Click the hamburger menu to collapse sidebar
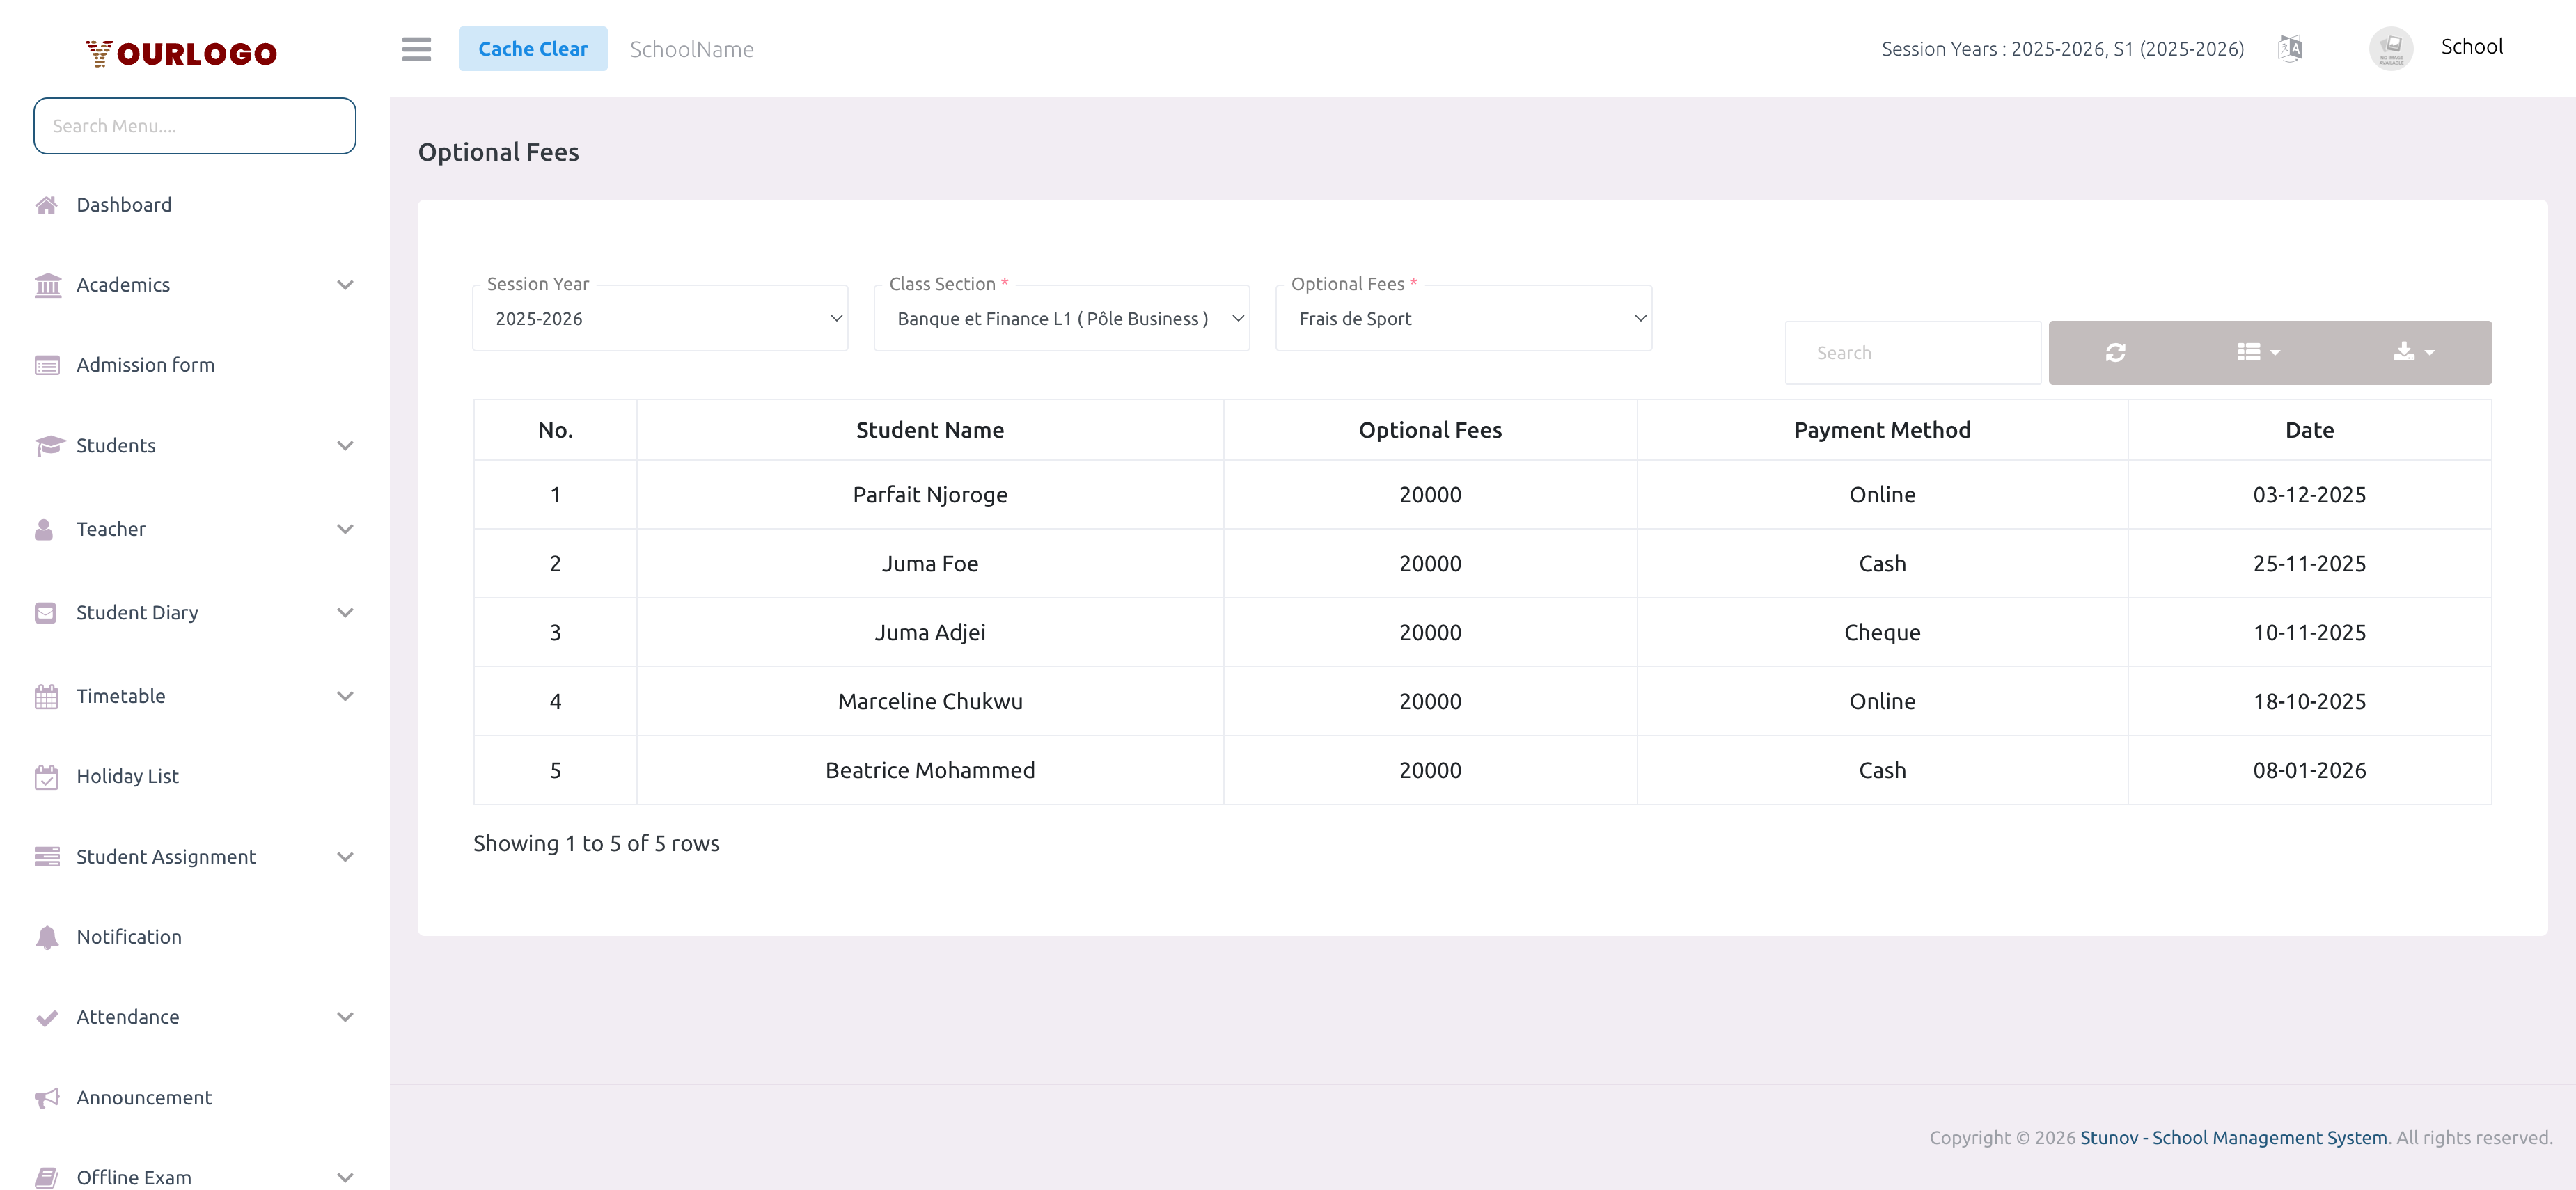The height and width of the screenshot is (1190, 2576). pos(417,48)
